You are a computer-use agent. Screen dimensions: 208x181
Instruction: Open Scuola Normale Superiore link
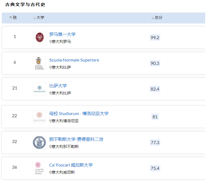tap(74, 60)
